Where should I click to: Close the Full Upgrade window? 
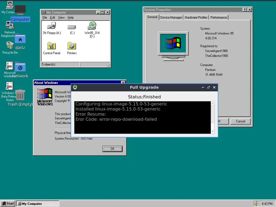214,87
